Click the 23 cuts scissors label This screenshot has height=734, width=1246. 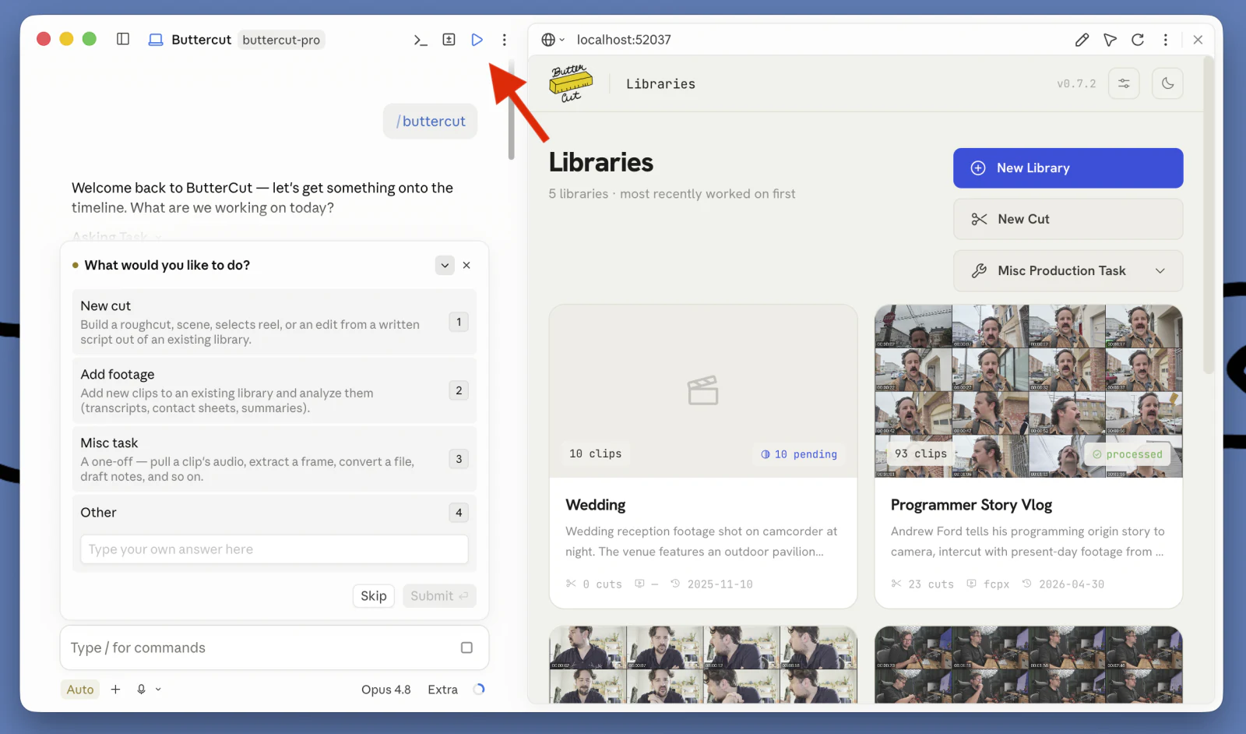pos(922,584)
